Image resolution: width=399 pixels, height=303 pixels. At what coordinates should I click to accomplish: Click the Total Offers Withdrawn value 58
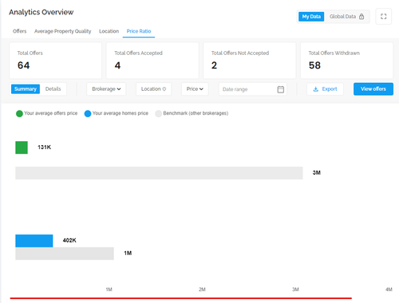click(314, 65)
